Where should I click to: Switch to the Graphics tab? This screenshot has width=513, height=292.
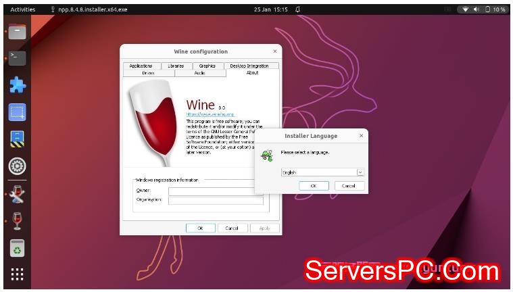207,66
